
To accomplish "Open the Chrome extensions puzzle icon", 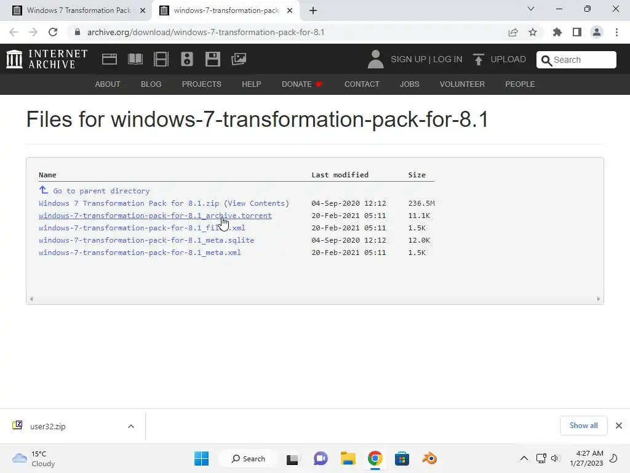I will click(557, 32).
